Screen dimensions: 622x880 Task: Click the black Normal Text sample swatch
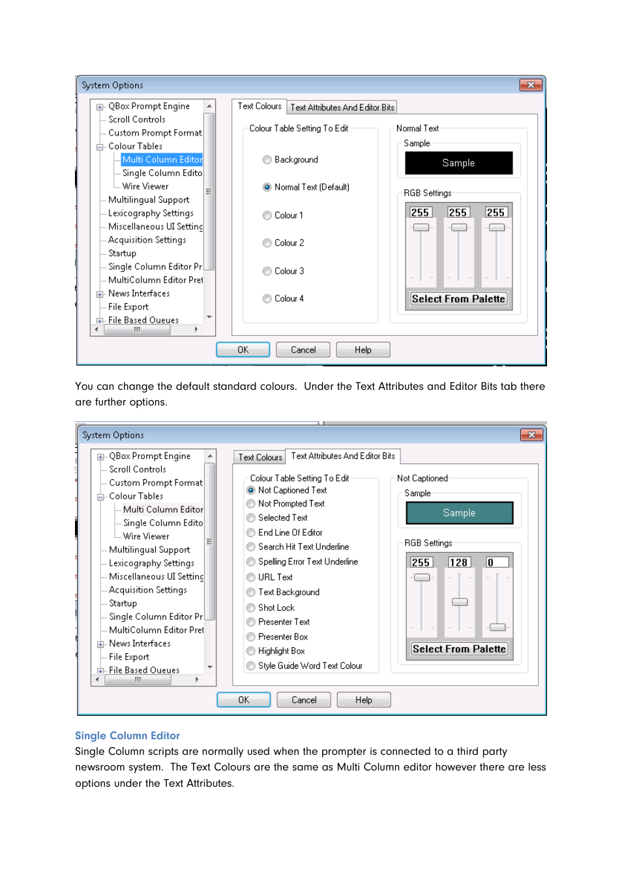459,163
